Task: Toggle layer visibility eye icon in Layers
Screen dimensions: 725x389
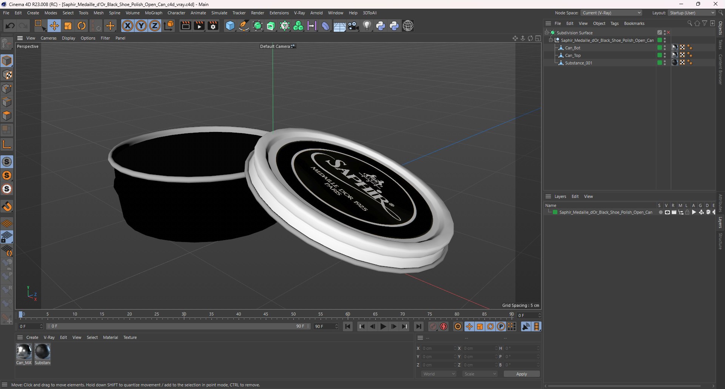Action: click(x=667, y=212)
